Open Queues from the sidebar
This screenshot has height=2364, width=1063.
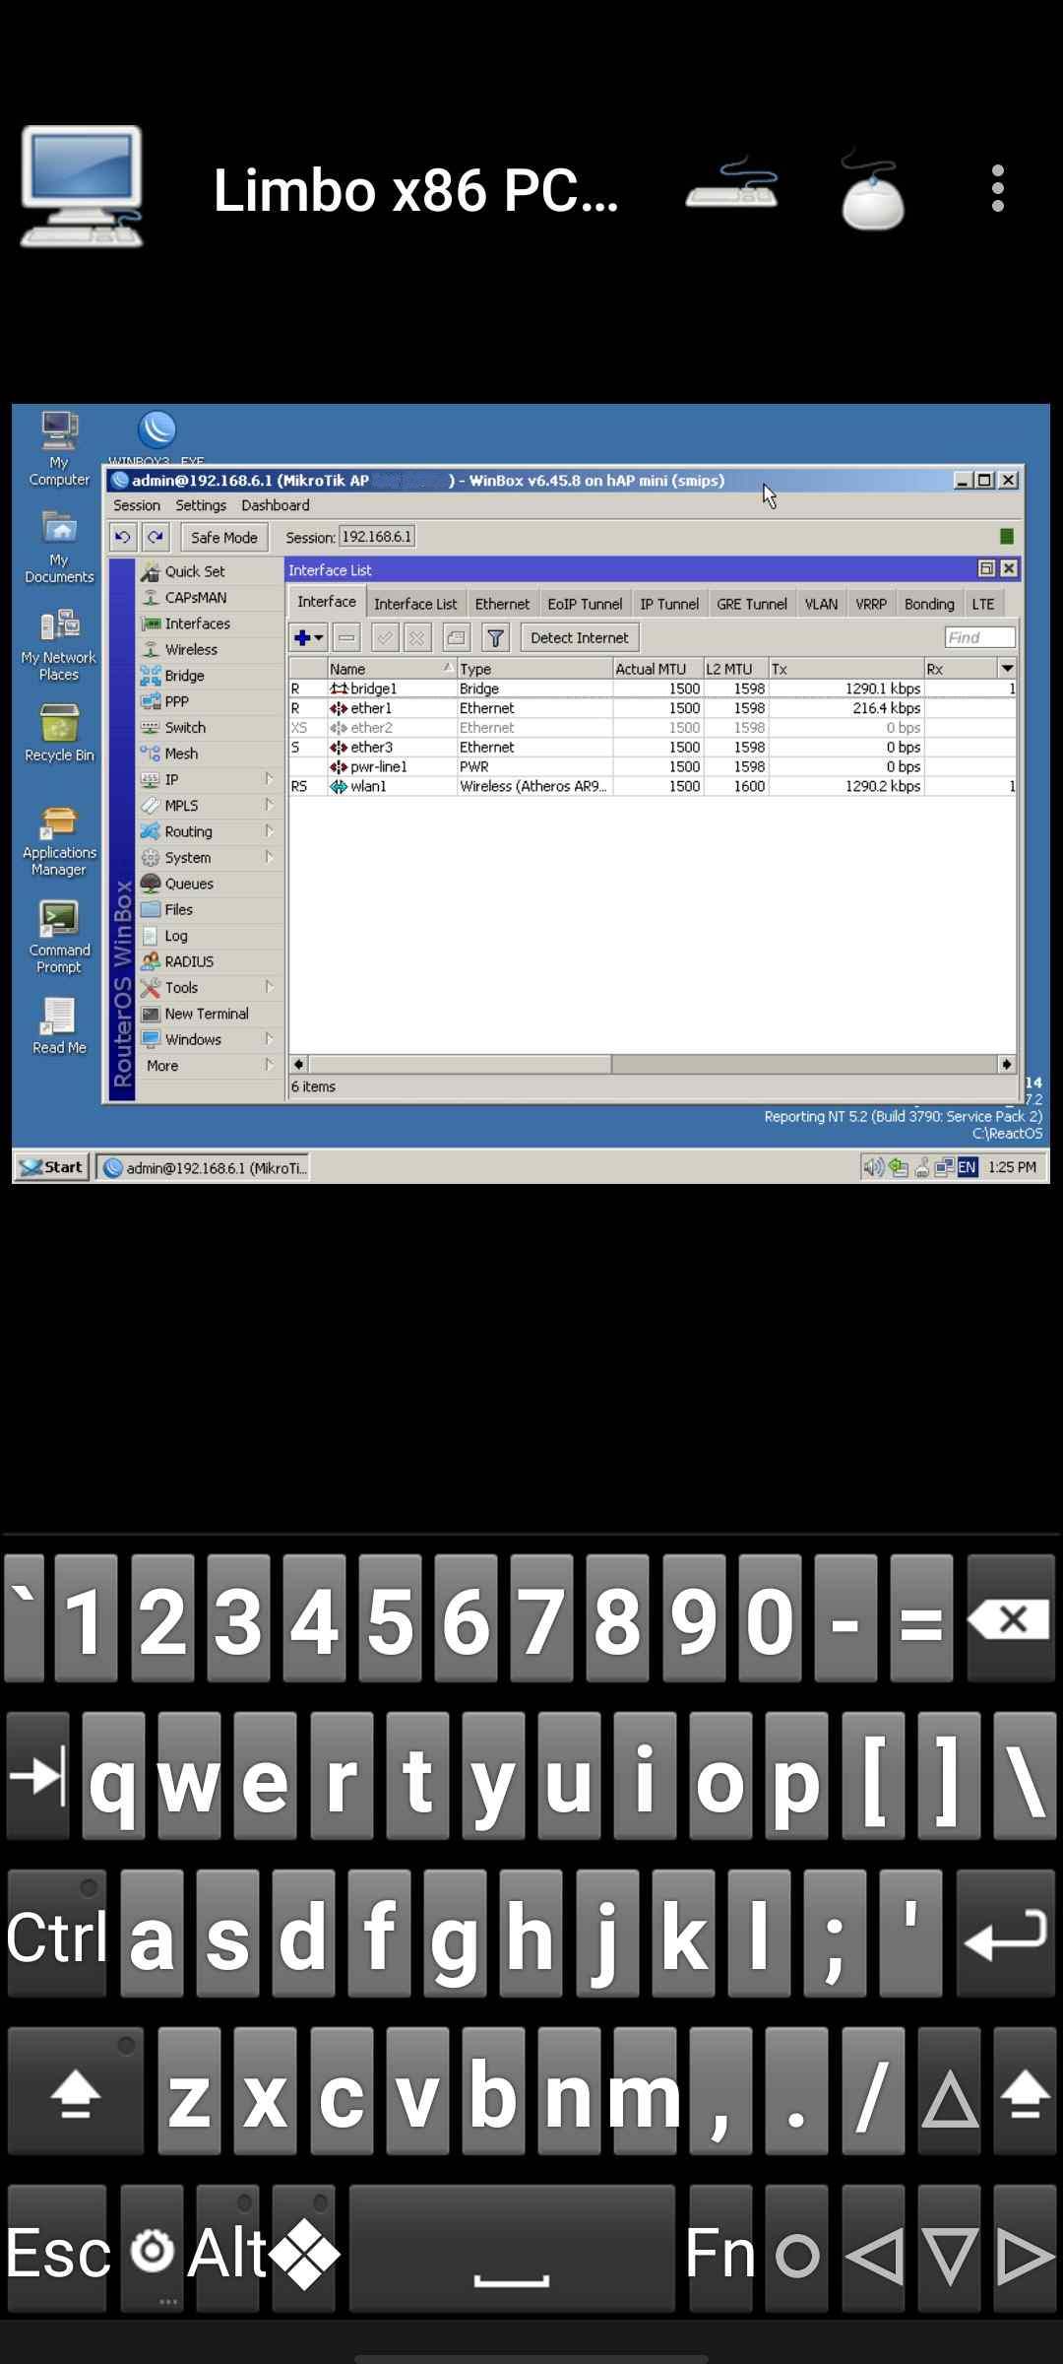tap(189, 884)
